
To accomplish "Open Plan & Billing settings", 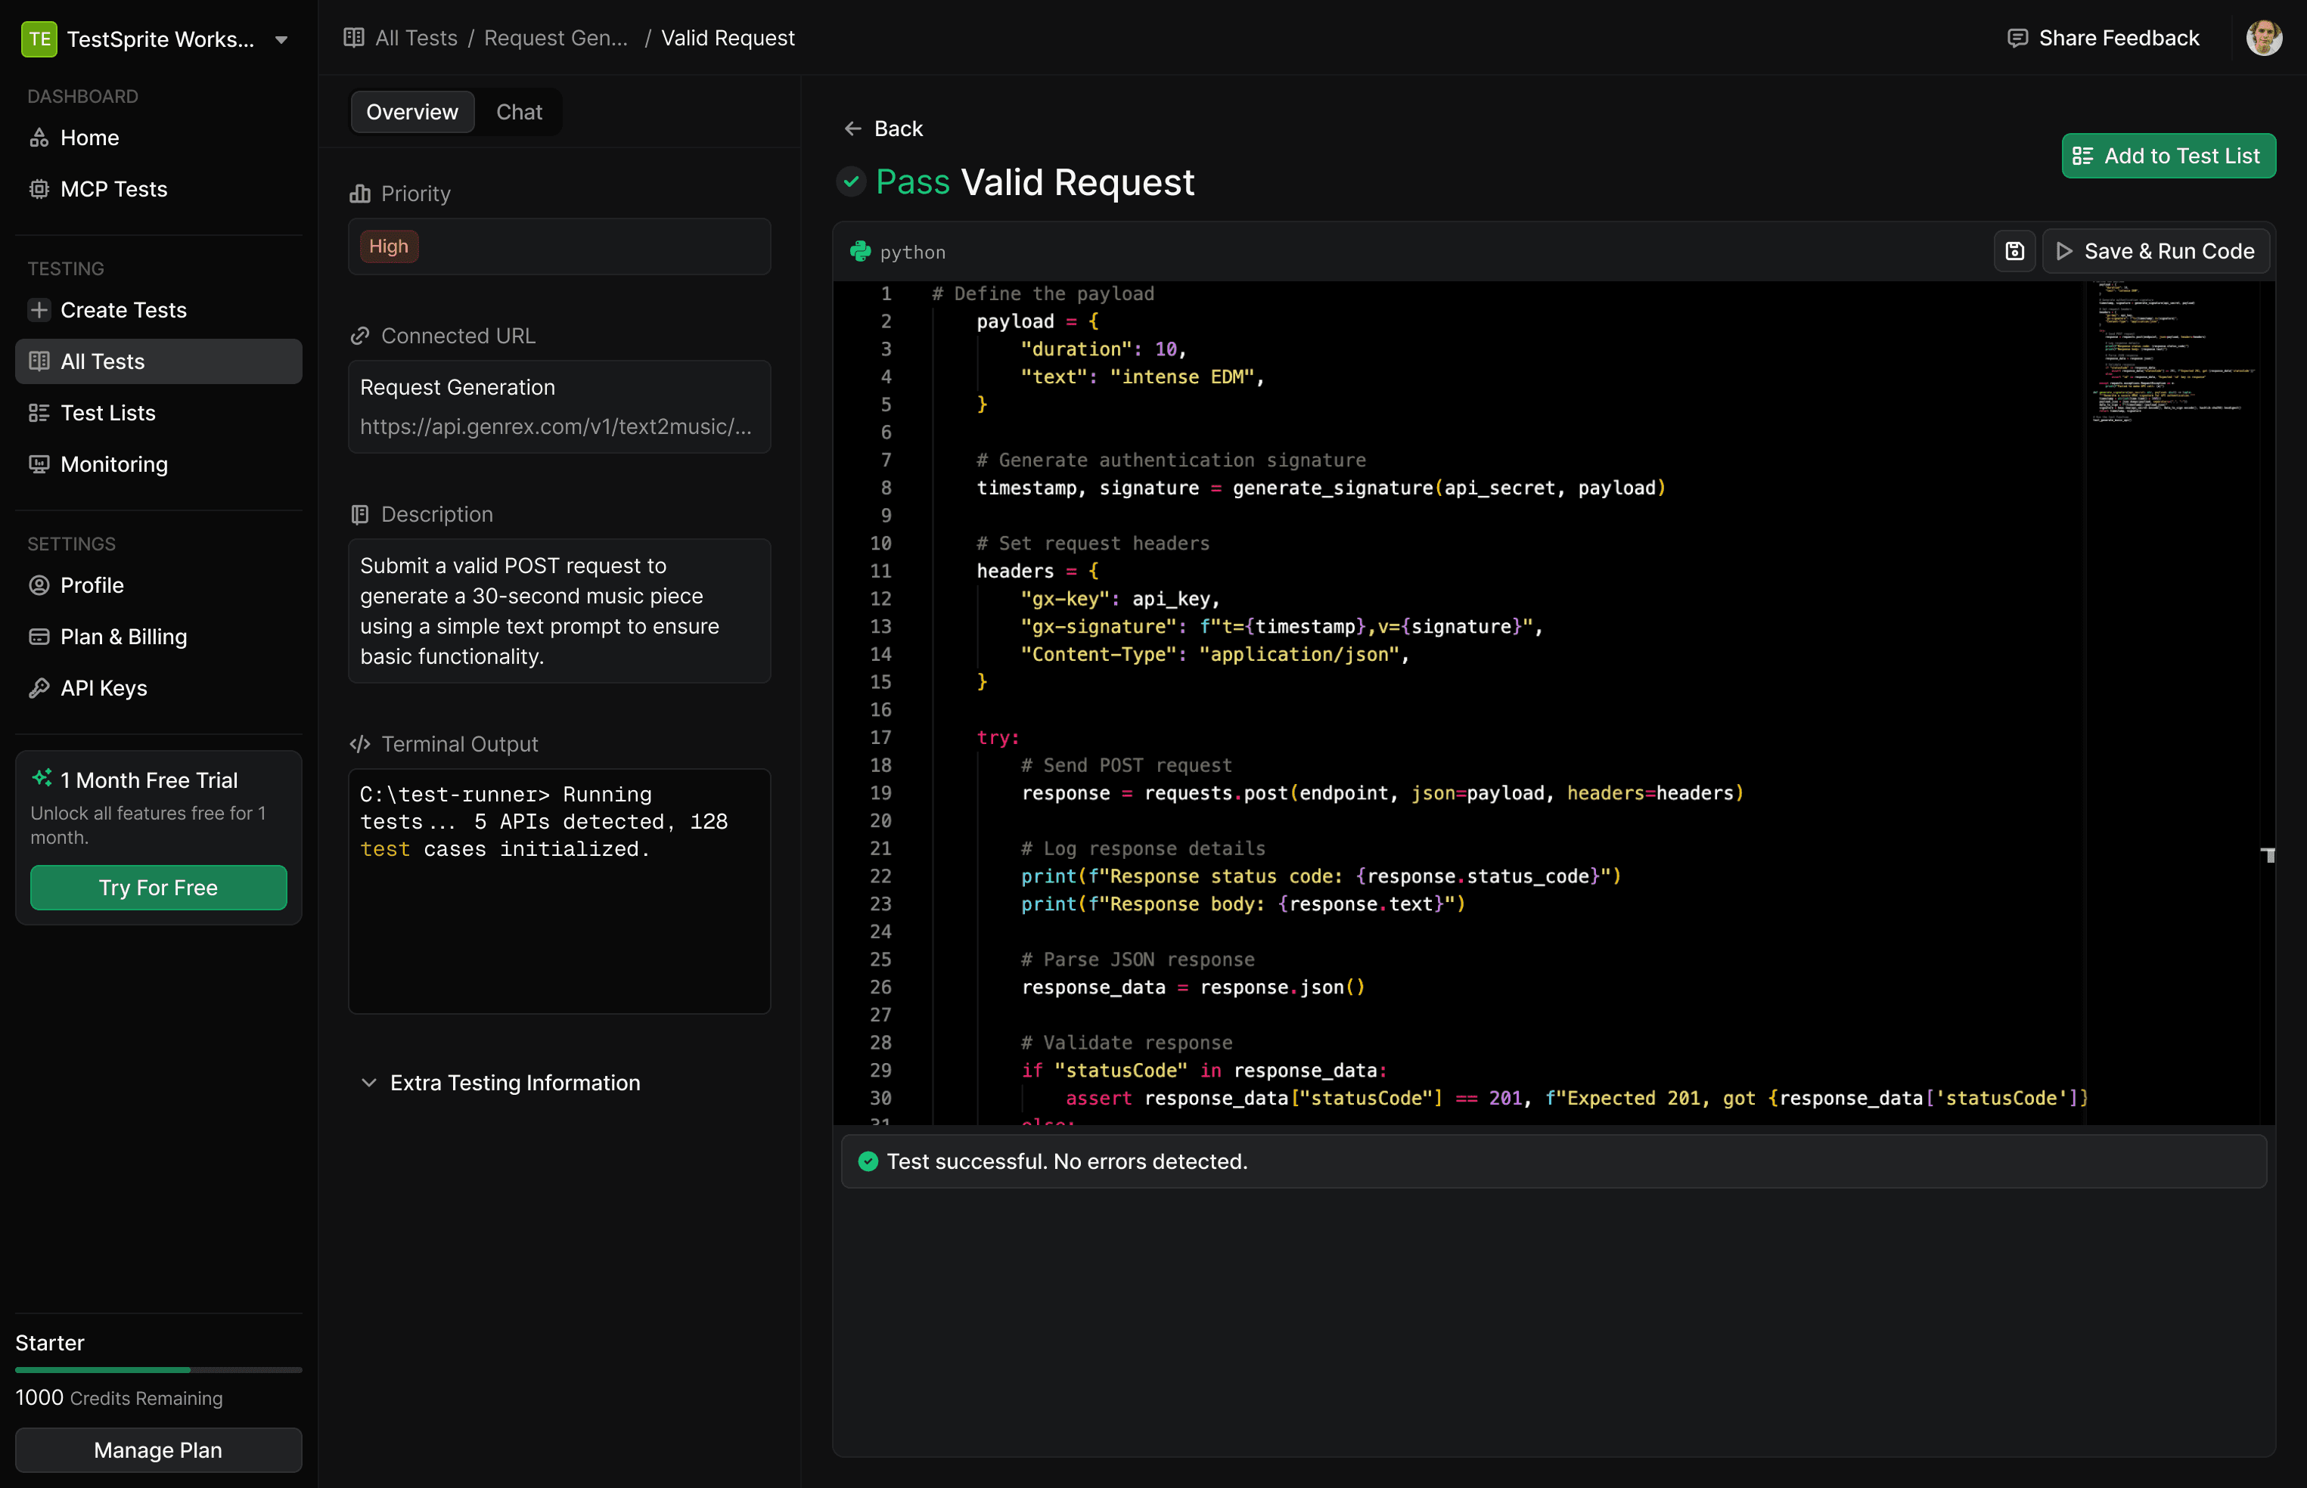I will click(123, 637).
